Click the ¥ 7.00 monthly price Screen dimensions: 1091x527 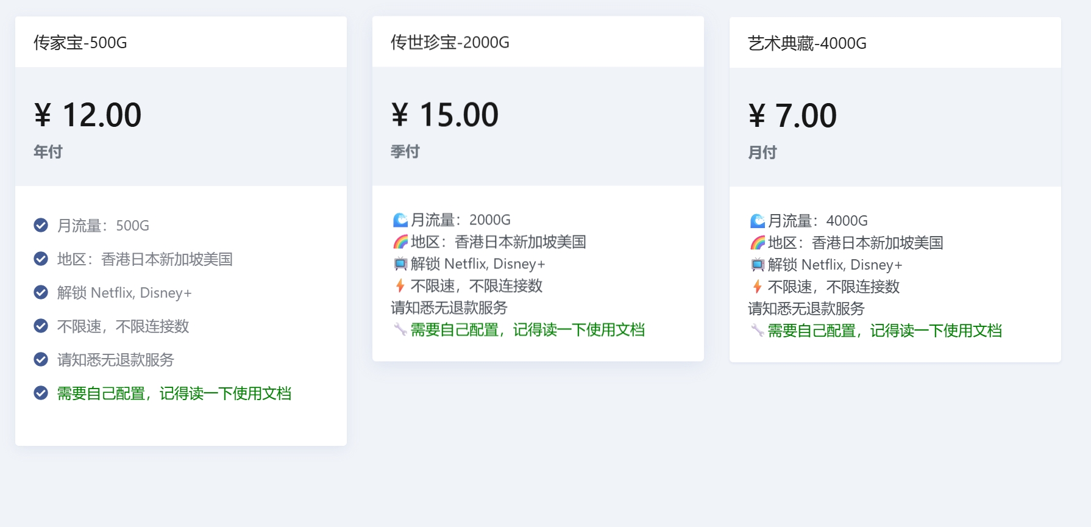tap(792, 116)
